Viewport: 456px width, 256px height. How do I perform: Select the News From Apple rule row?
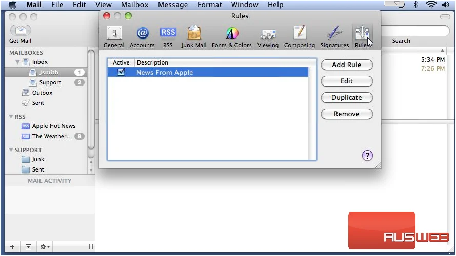208,72
